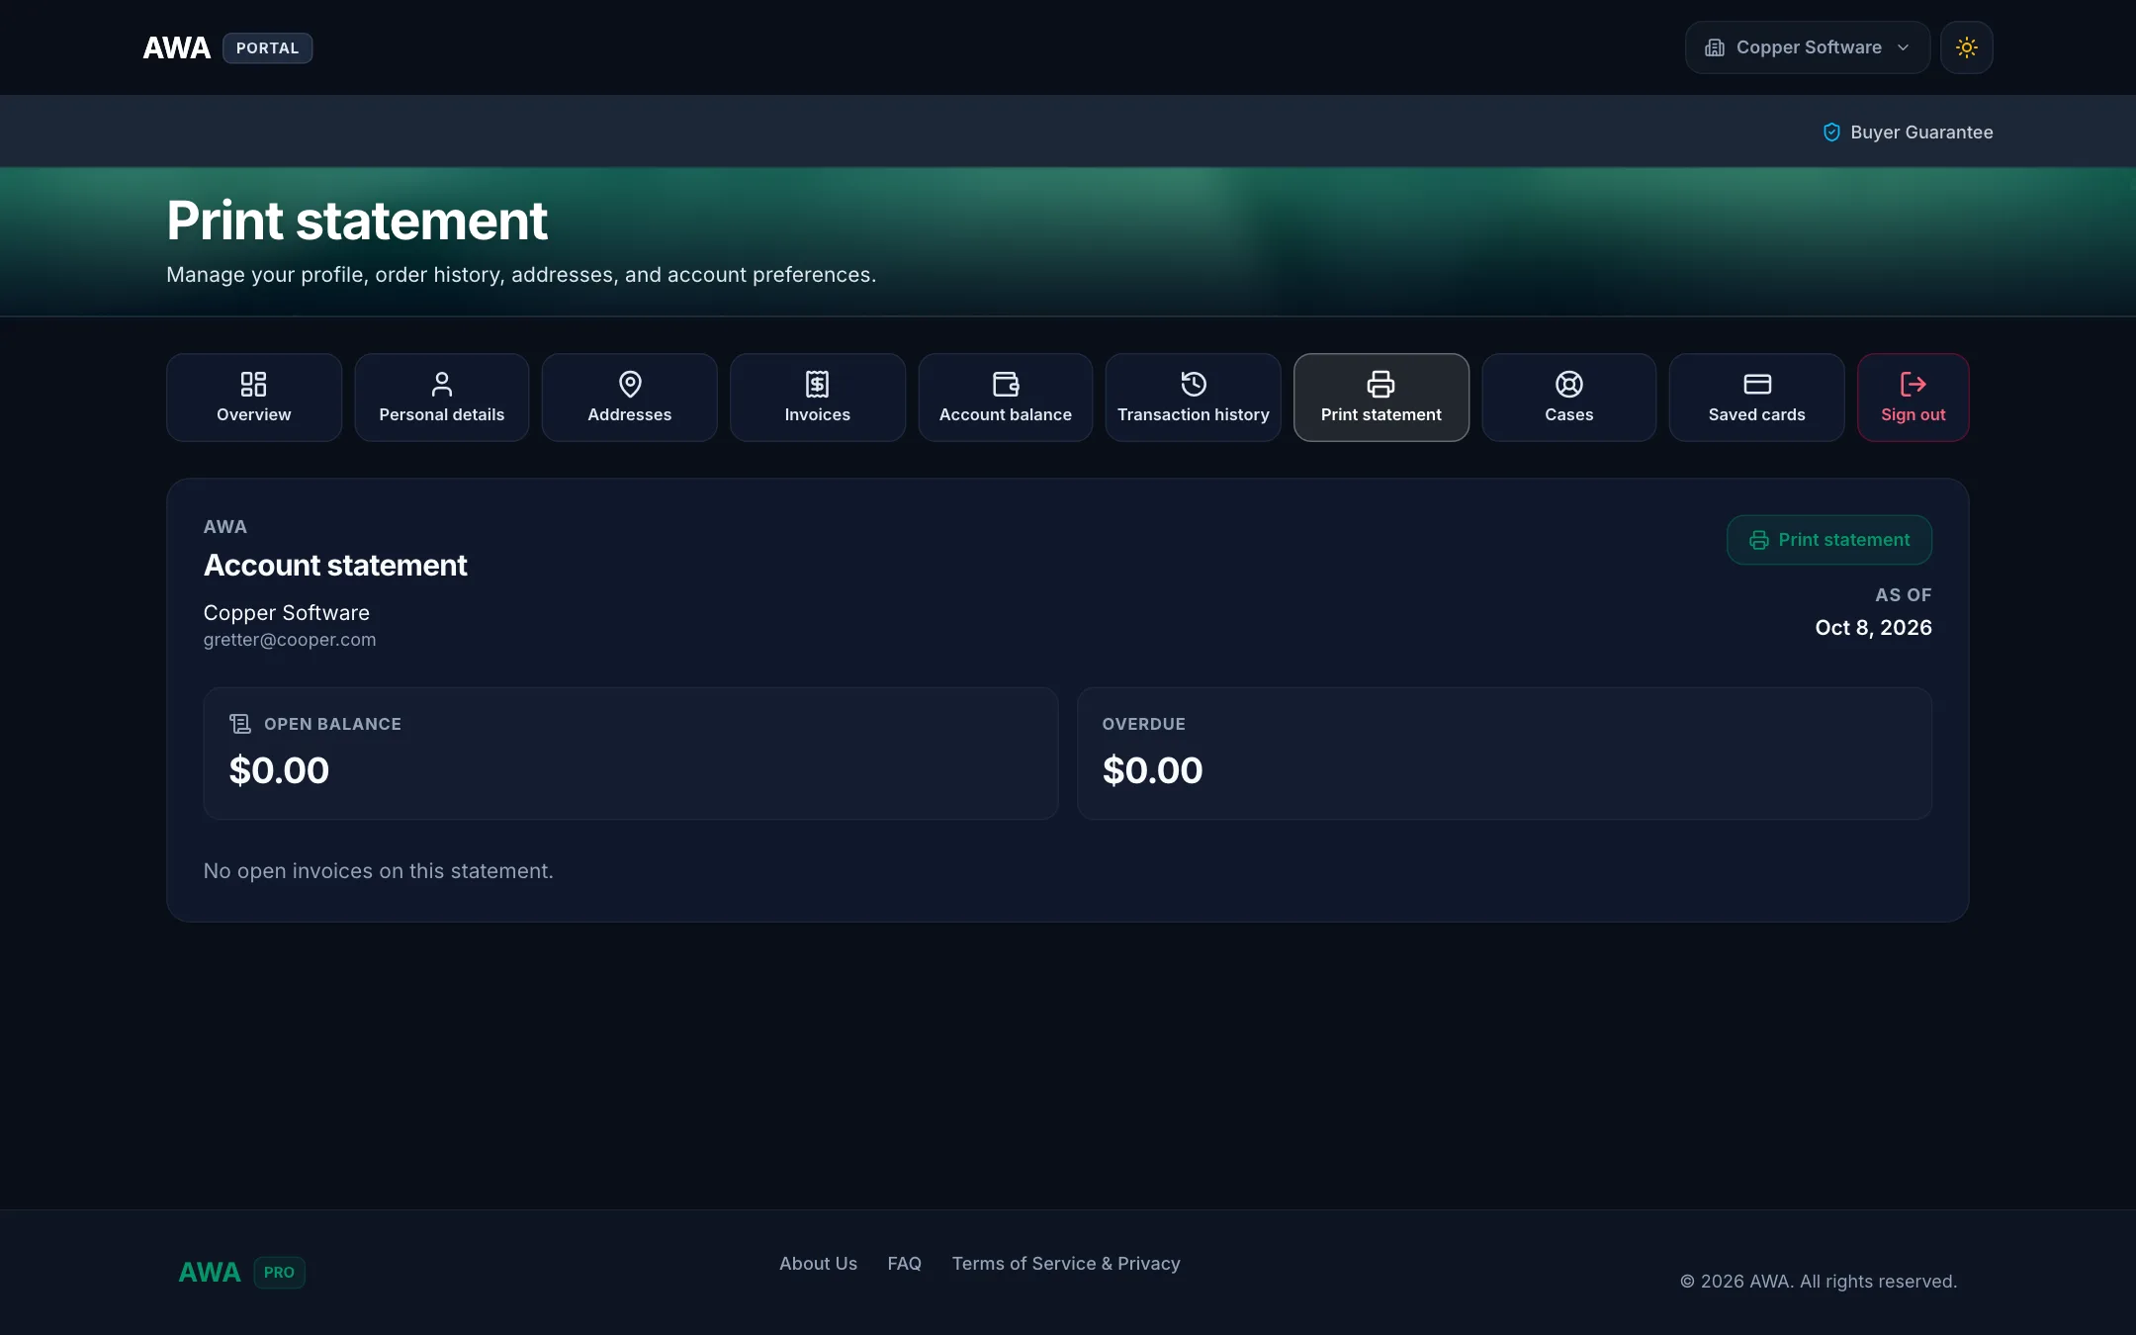The height and width of the screenshot is (1335, 2136).
Task: Toggle light theme with sun icon
Action: click(1967, 47)
